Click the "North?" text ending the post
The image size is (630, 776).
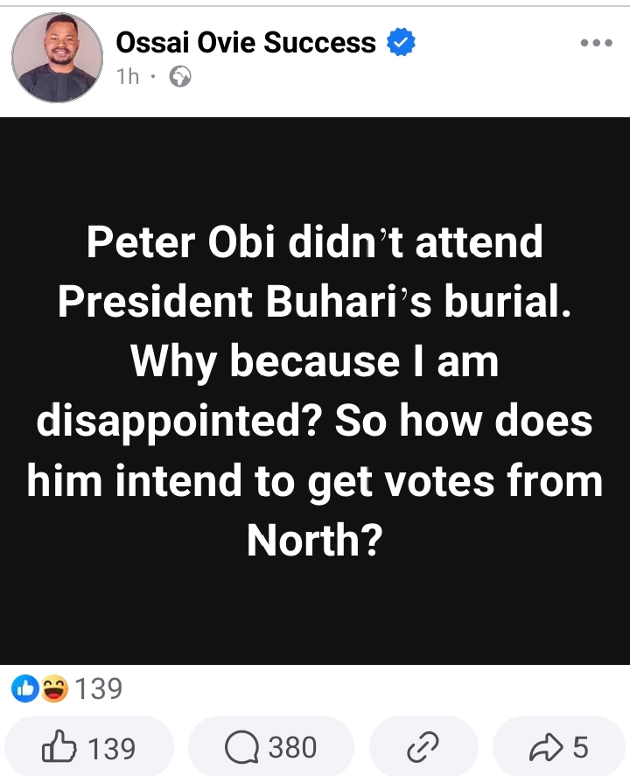(314, 542)
